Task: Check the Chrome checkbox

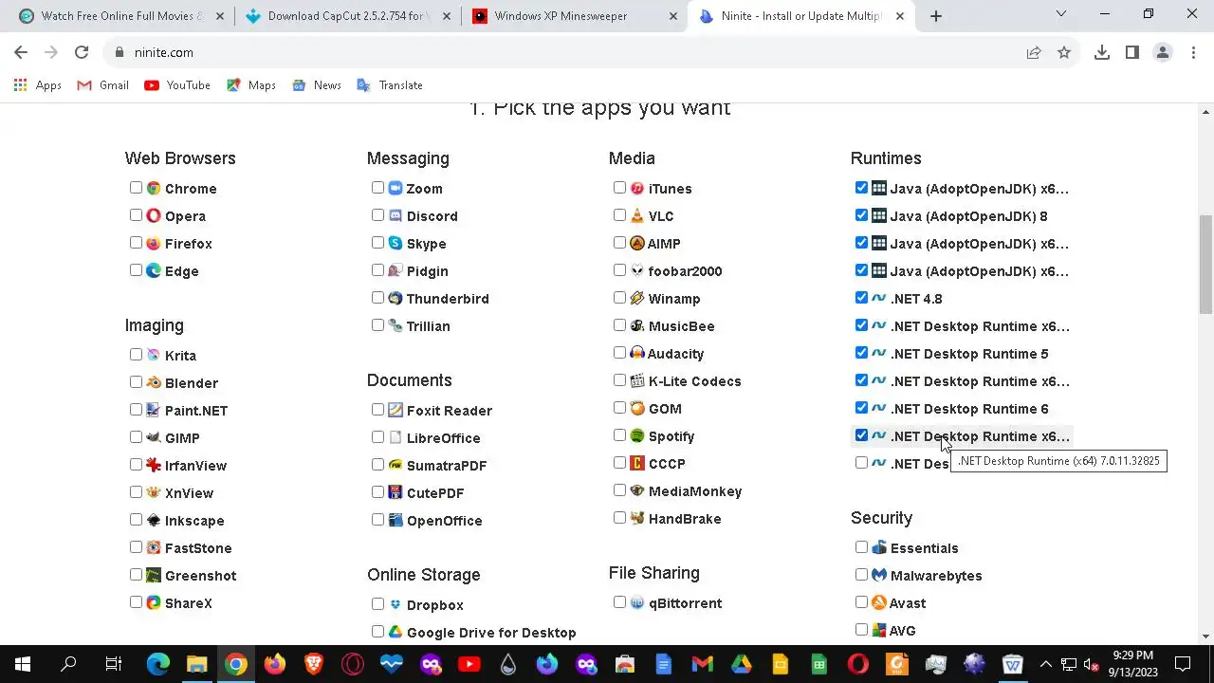Action: click(x=136, y=188)
